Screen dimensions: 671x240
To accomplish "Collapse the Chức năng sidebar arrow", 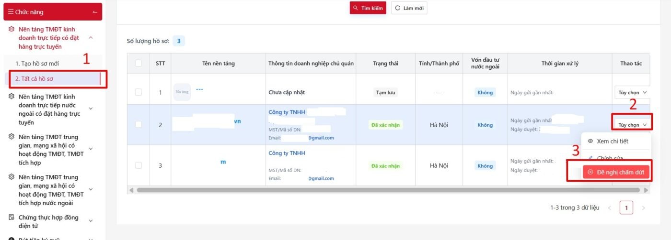I will pos(95,12).
